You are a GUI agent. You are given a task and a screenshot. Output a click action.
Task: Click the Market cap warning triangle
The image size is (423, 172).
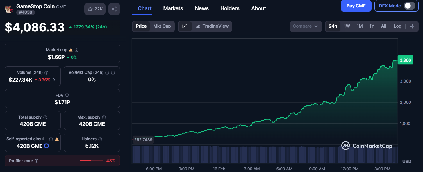pos(71,50)
